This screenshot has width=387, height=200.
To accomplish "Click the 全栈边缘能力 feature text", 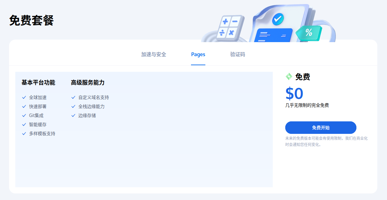I will [x=91, y=106].
